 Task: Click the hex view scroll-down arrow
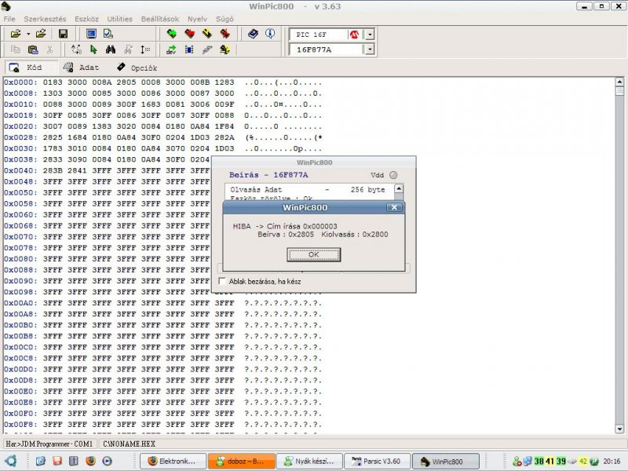pos(619,429)
